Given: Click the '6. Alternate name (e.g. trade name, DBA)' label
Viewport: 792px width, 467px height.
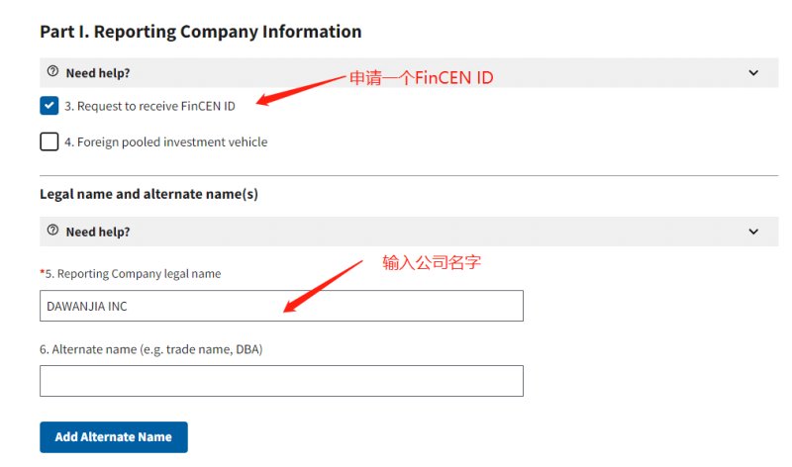Looking at the screenshot, I should [151, 349].
